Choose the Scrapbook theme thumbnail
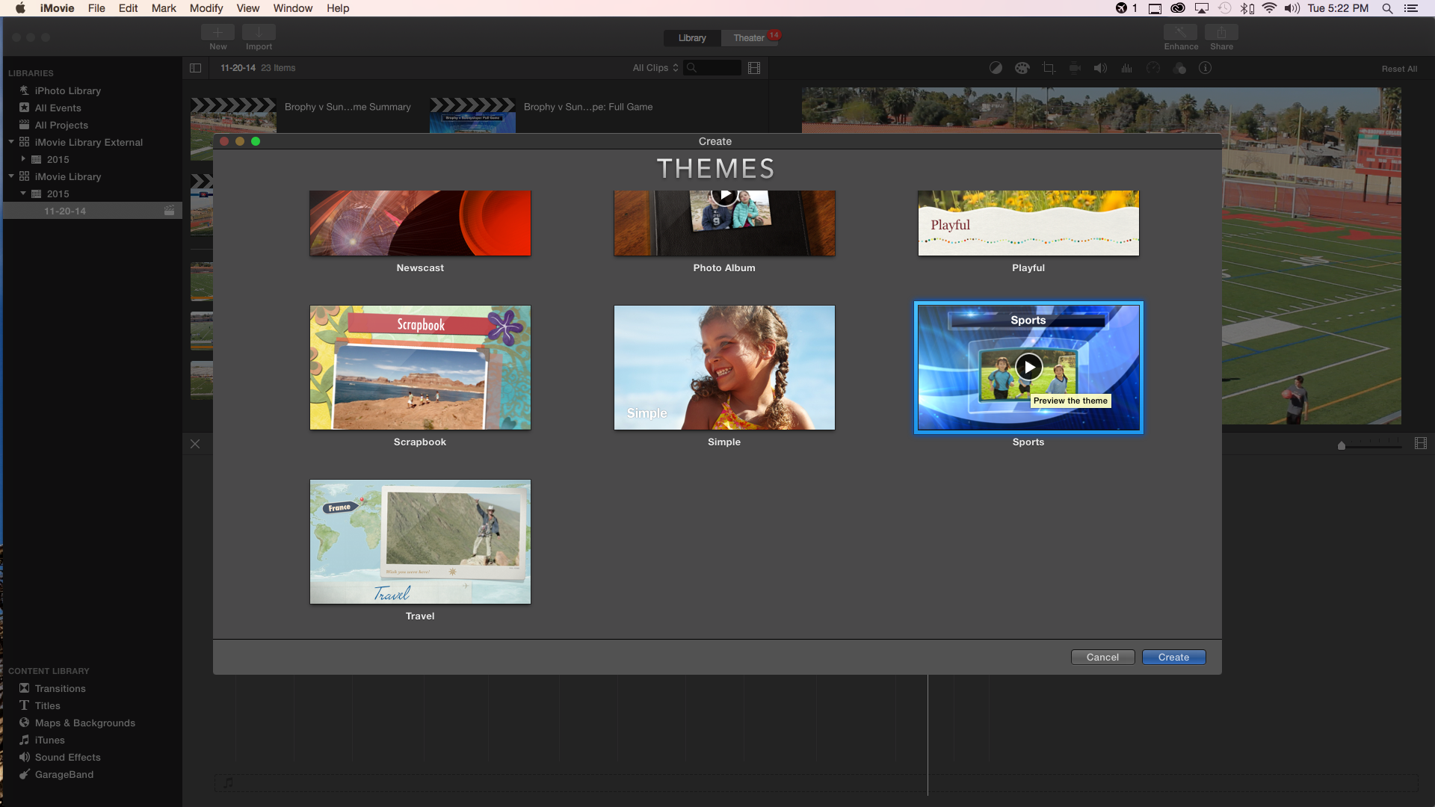1435x807 pixels. [x=420, y=368]
